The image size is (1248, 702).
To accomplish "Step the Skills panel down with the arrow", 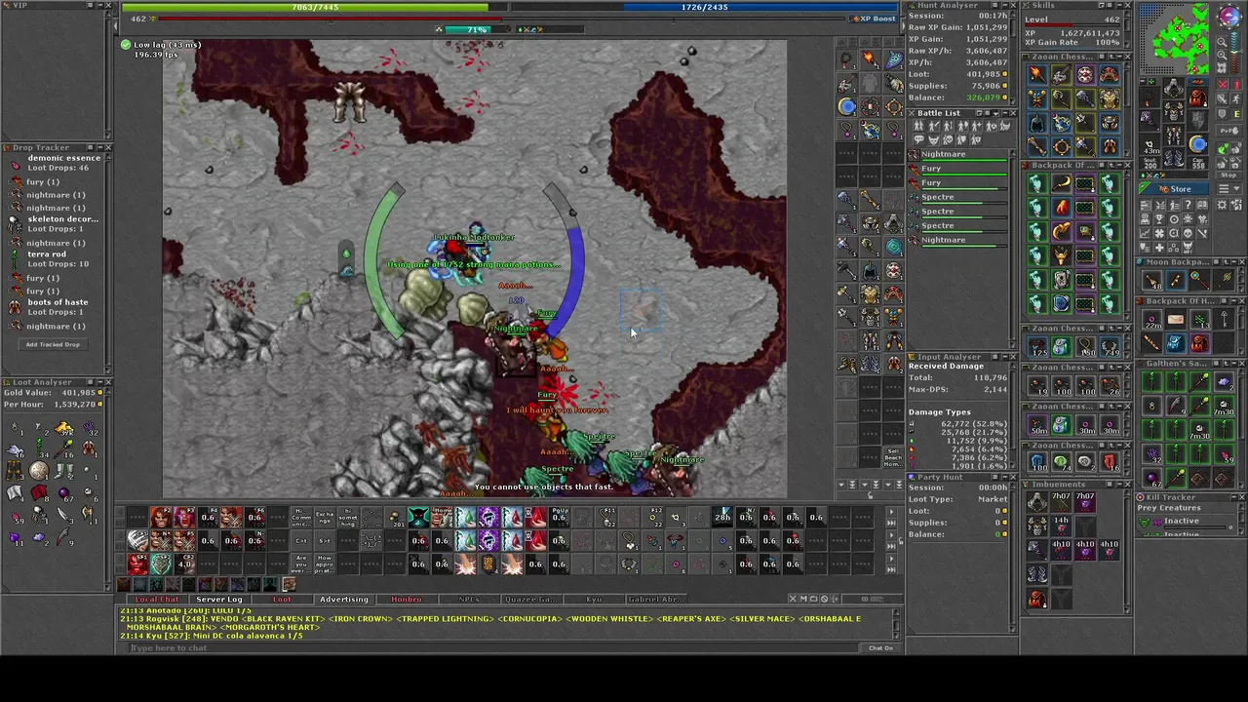I will click(x=1128, y=45).
